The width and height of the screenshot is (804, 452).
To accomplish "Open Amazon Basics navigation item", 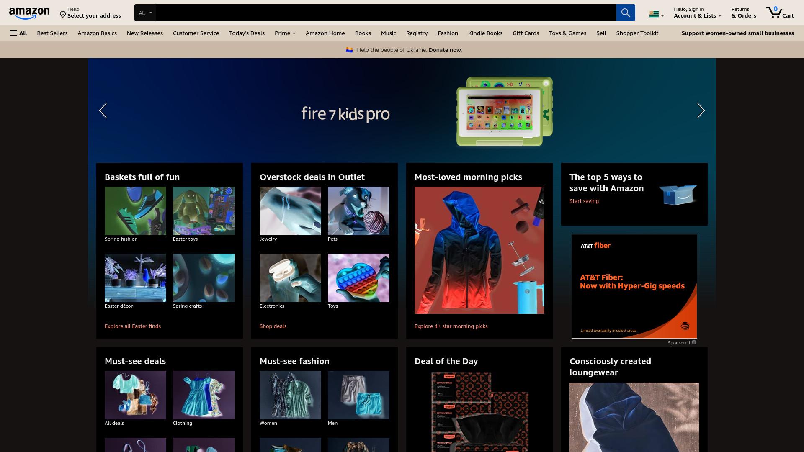I will 97,33.
